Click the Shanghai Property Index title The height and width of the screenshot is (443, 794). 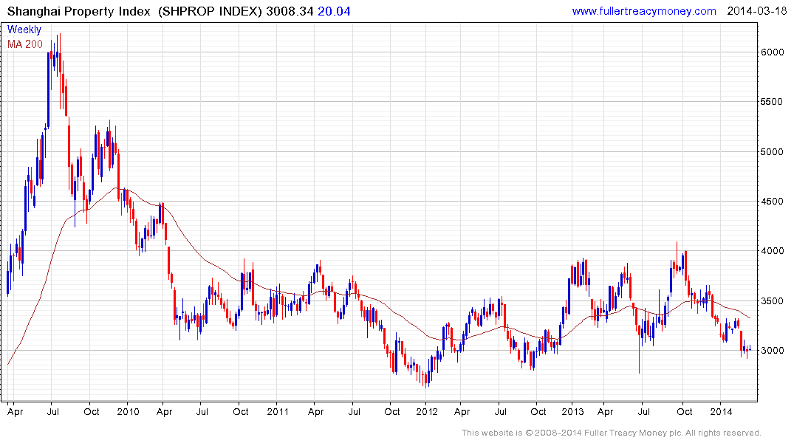pyautogui.click(x=78, y=11)
